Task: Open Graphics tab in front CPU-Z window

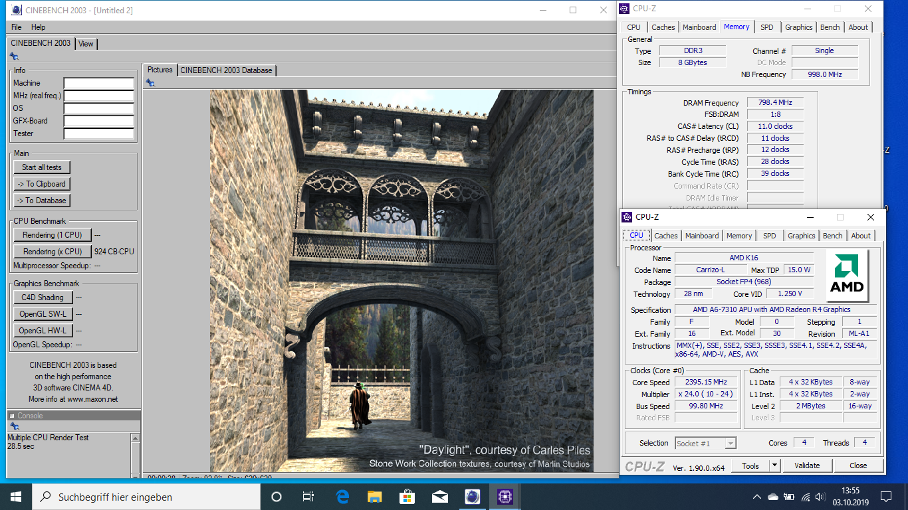Action: pos(801,236)
